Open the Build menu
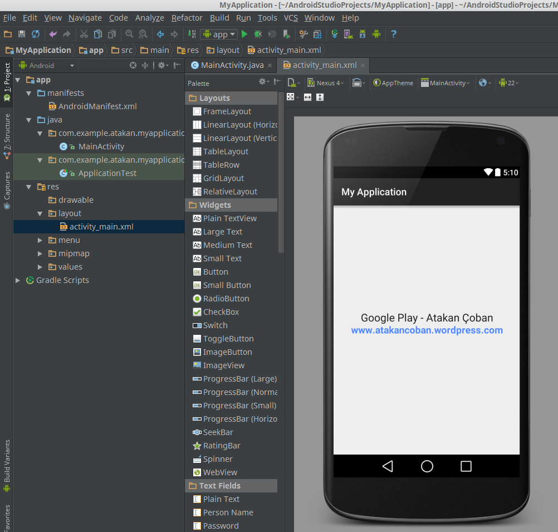Image resolution: width=558 pixels, height=532 pixels. coord(219,18)
